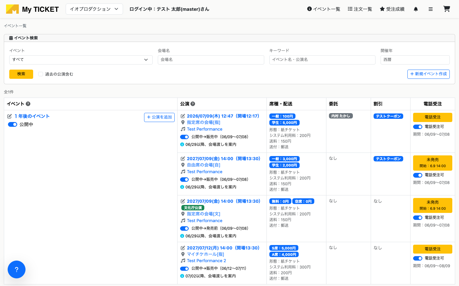Open the blue help chat bubble
The image size is (459, 286).
click(17, 269)
